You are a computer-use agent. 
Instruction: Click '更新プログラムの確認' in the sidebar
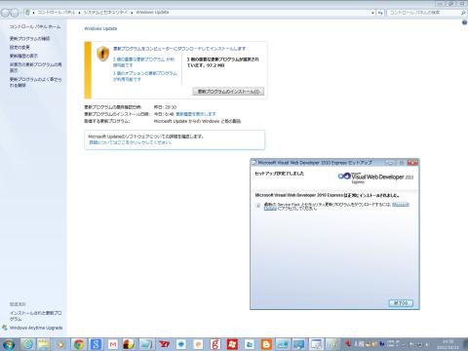click(29, 38)
